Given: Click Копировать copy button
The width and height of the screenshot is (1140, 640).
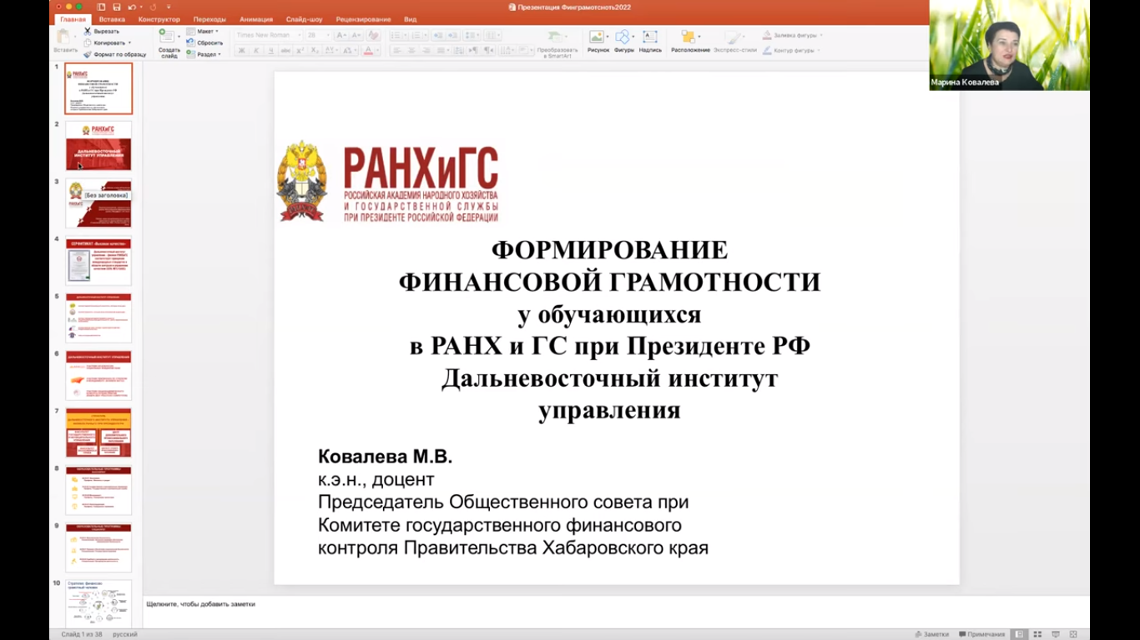Looking at the screenshot, I should [104, 42].
